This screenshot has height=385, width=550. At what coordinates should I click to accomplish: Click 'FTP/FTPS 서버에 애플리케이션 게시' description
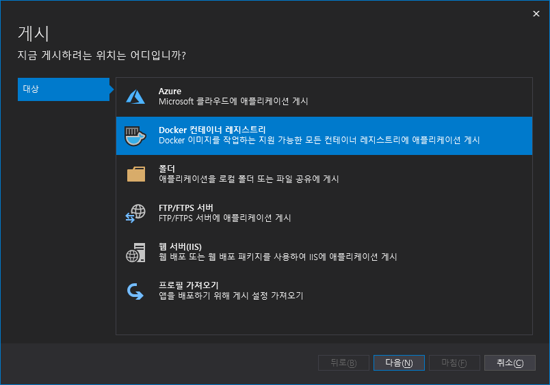[x=225, y=218]
